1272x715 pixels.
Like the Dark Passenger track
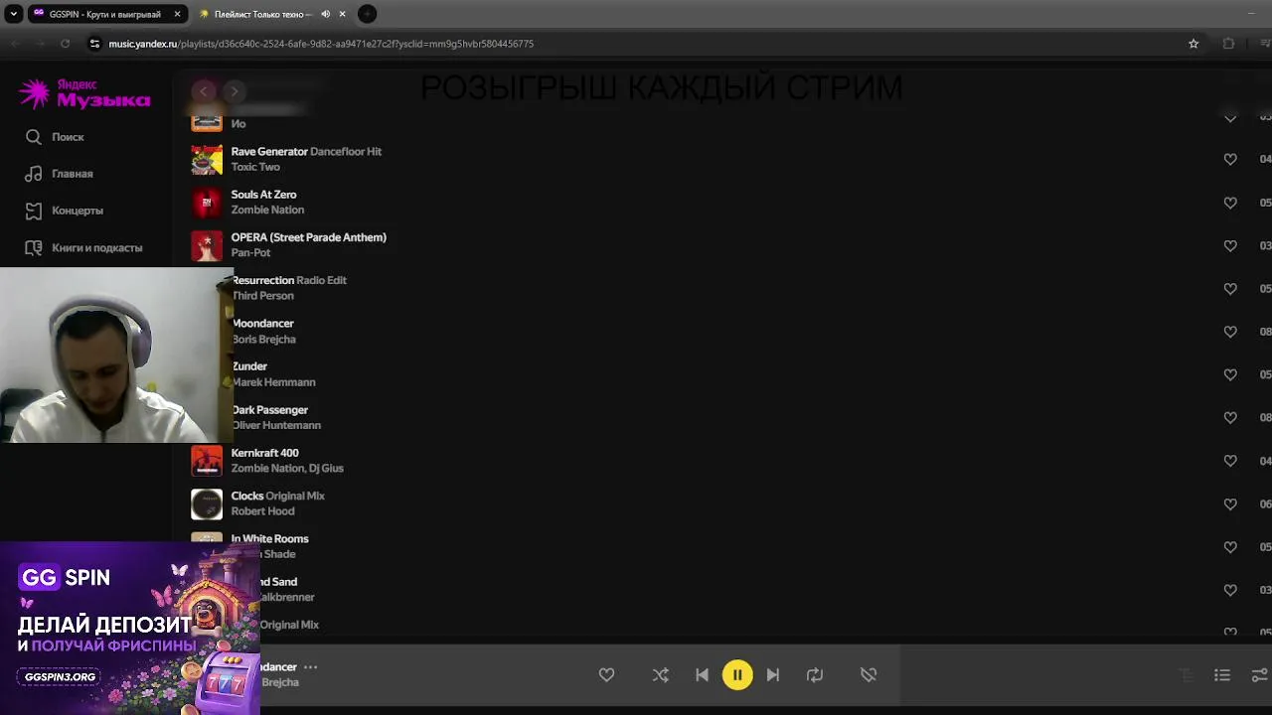click(1230, 417)
